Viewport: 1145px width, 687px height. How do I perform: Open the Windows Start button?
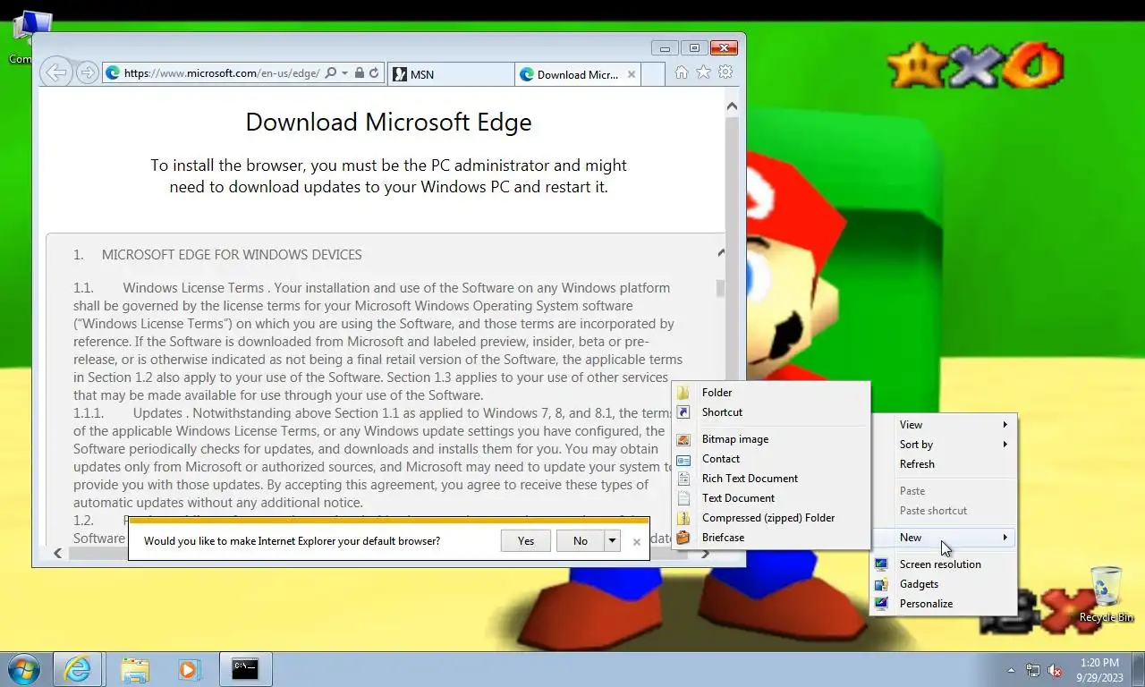coord(24,668)
